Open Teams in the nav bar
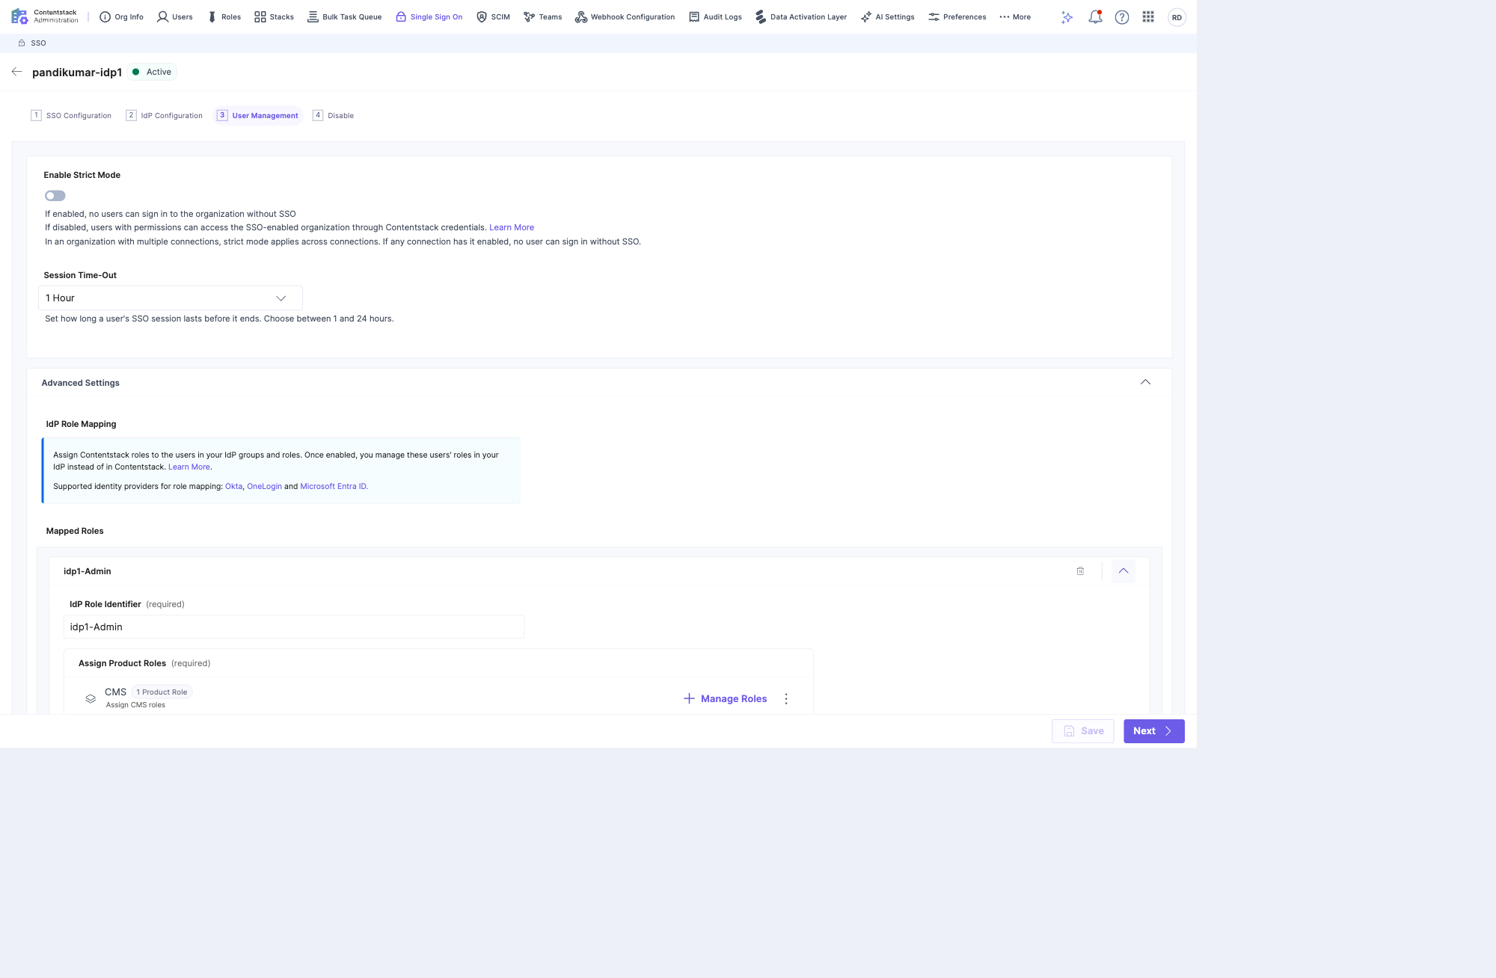The image size is (1496, 978). [542, 17]
